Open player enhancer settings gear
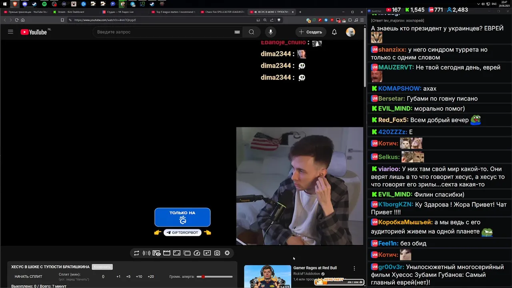512x288 pixels. pyautogui.click(x=227, y=253)
